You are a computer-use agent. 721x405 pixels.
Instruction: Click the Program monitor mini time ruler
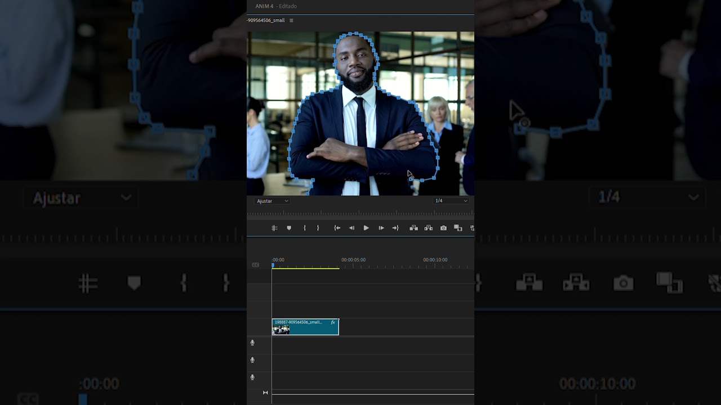coord(360,214)
